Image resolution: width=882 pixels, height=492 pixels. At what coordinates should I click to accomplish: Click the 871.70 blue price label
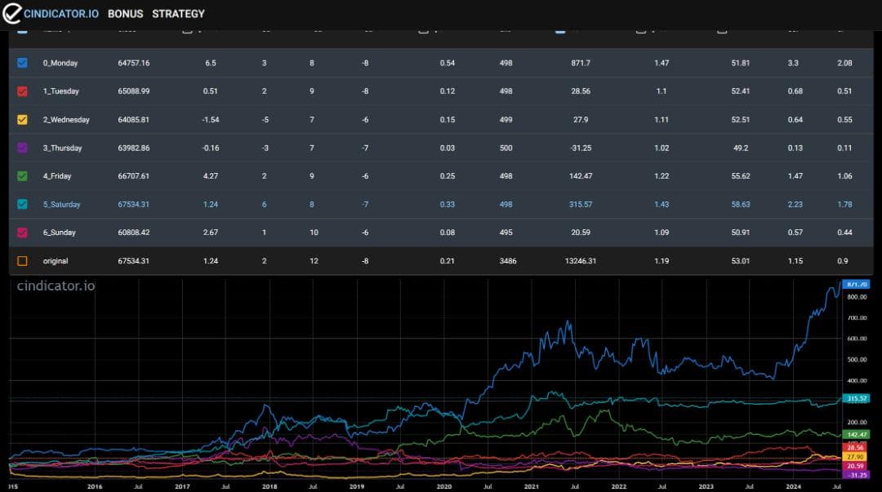(856, 285)
